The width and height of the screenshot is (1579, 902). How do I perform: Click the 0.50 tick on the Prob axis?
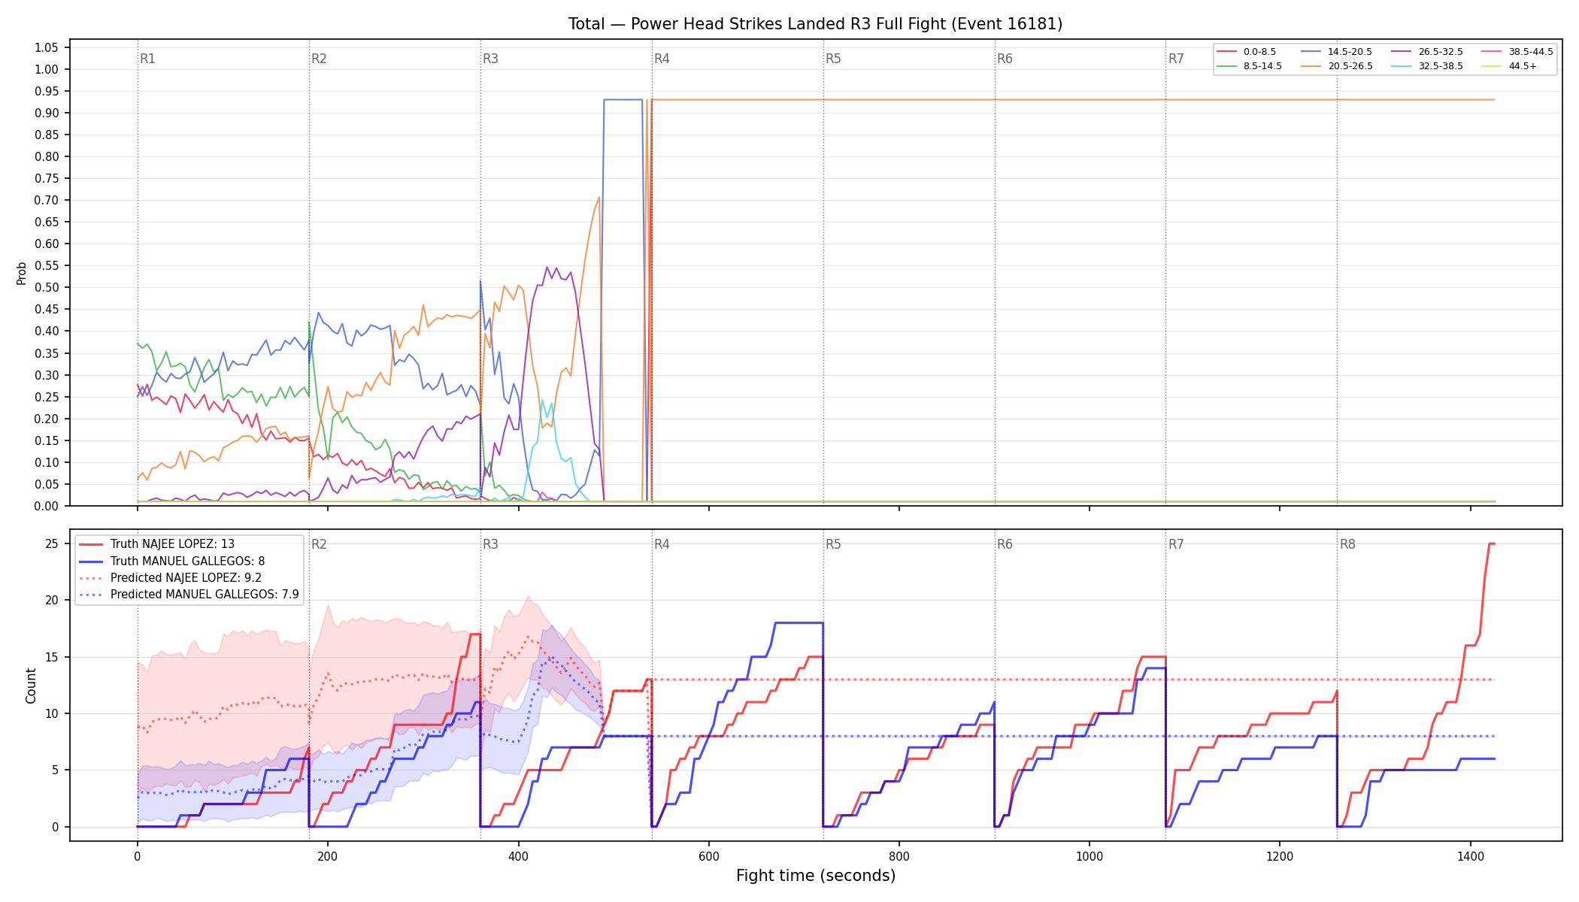pyautogui.click(x=47, y=288)
